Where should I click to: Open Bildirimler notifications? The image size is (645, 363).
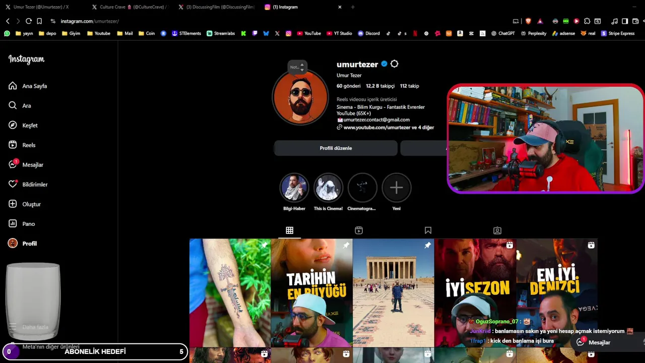(28, 185)
